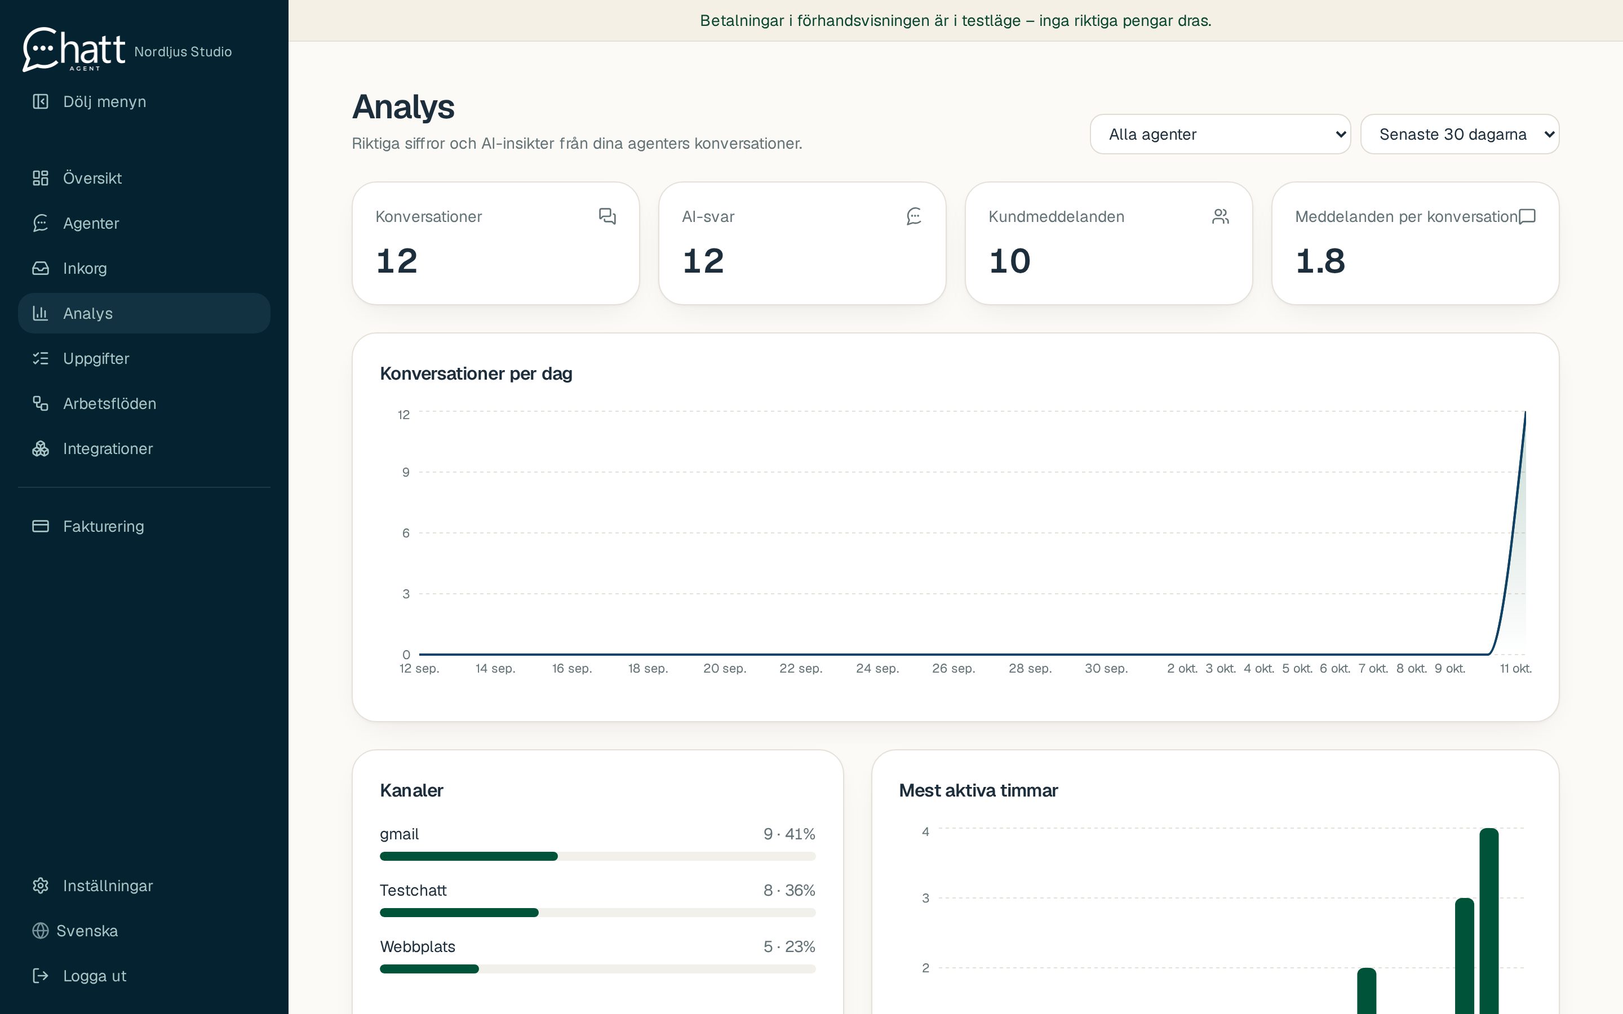
Task: Select the Uppgifter menu entry
Action: [x=144, y=358]
